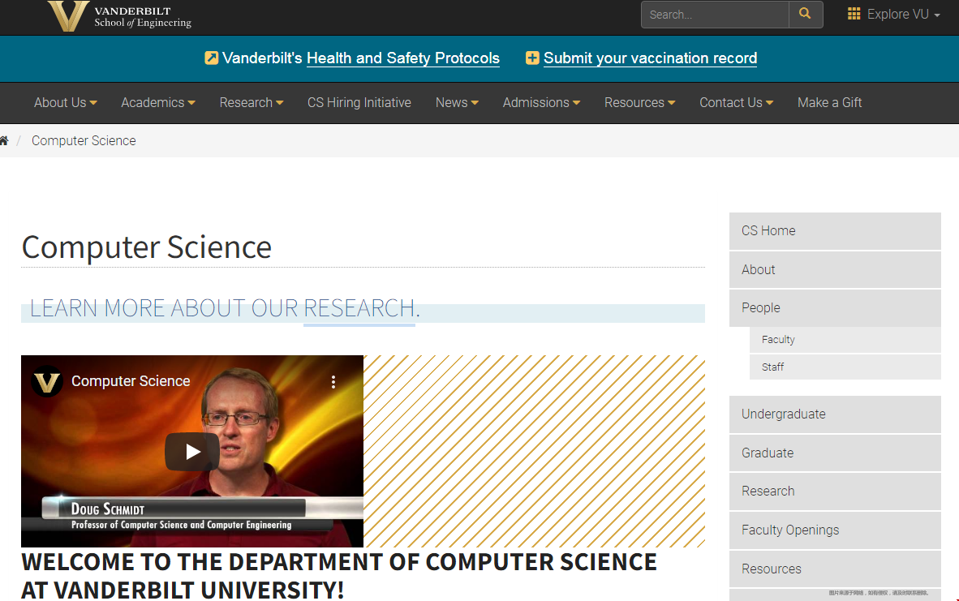Focus the Search input field
Image resolution: width=959 pixels, height=601 pixels.
point(715,14)
